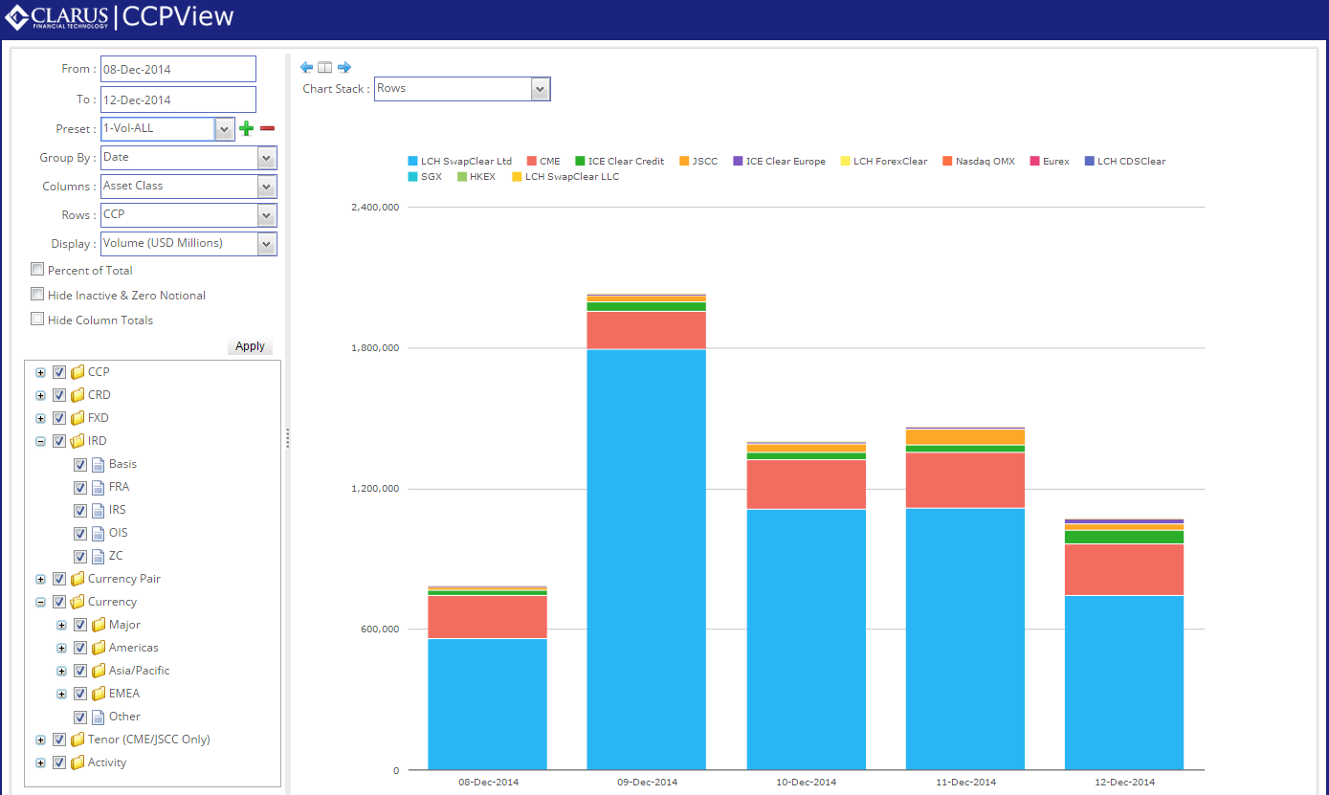Screen dimensions: 1329x795
Task: Open the Columns dropdown
Action: click(267, 187)
